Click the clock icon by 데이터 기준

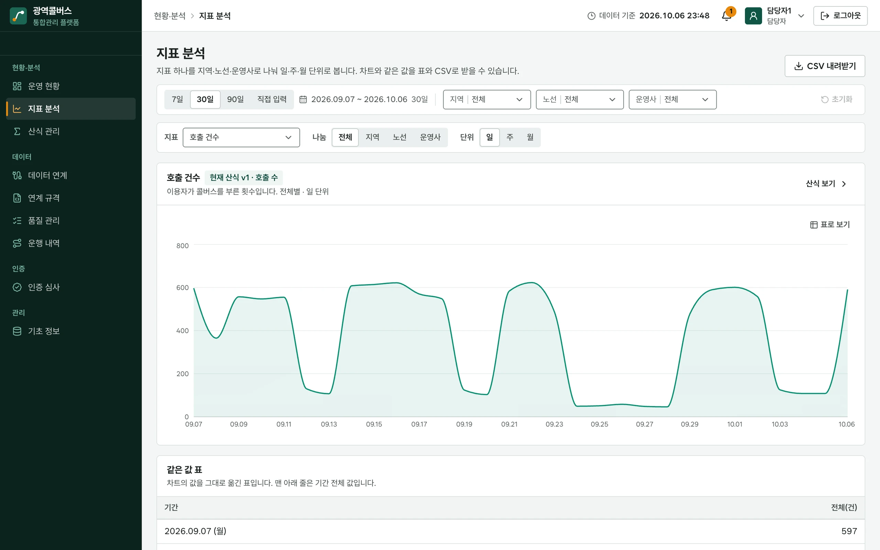[x=592, y=16]
